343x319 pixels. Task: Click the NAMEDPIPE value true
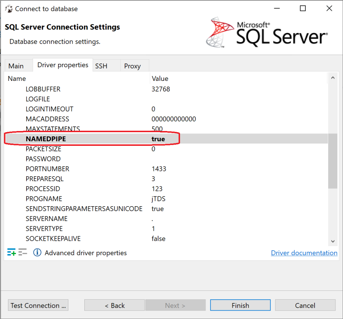tap(158, 139)
